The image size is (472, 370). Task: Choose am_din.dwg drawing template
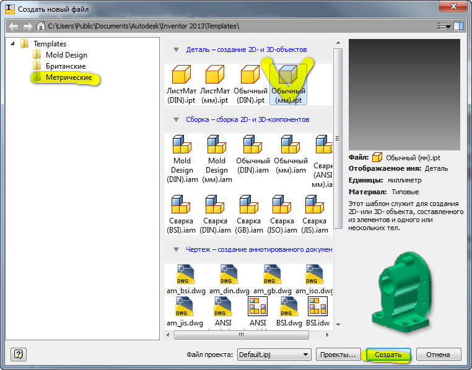point(229,280)
